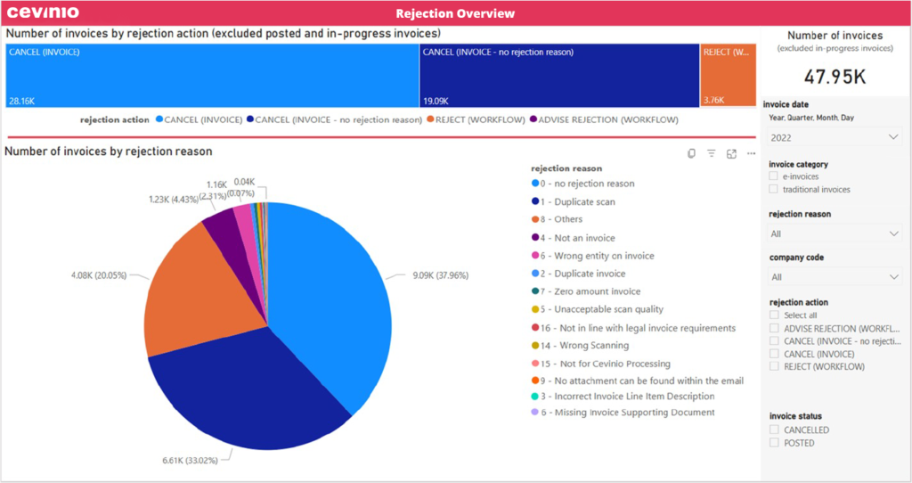This screenshot has height=483, width=912.
Task: Check the traditional invoices checkbox
Action: (x=774, y=189)
